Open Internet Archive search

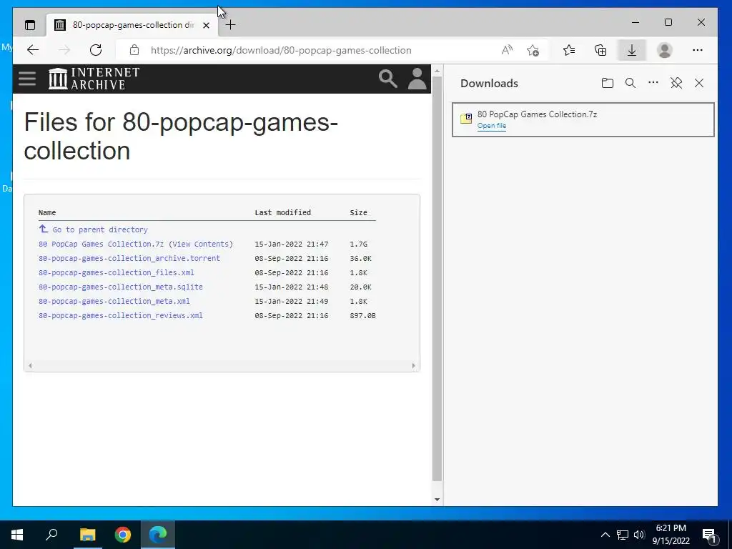click(x=387, y=79)
